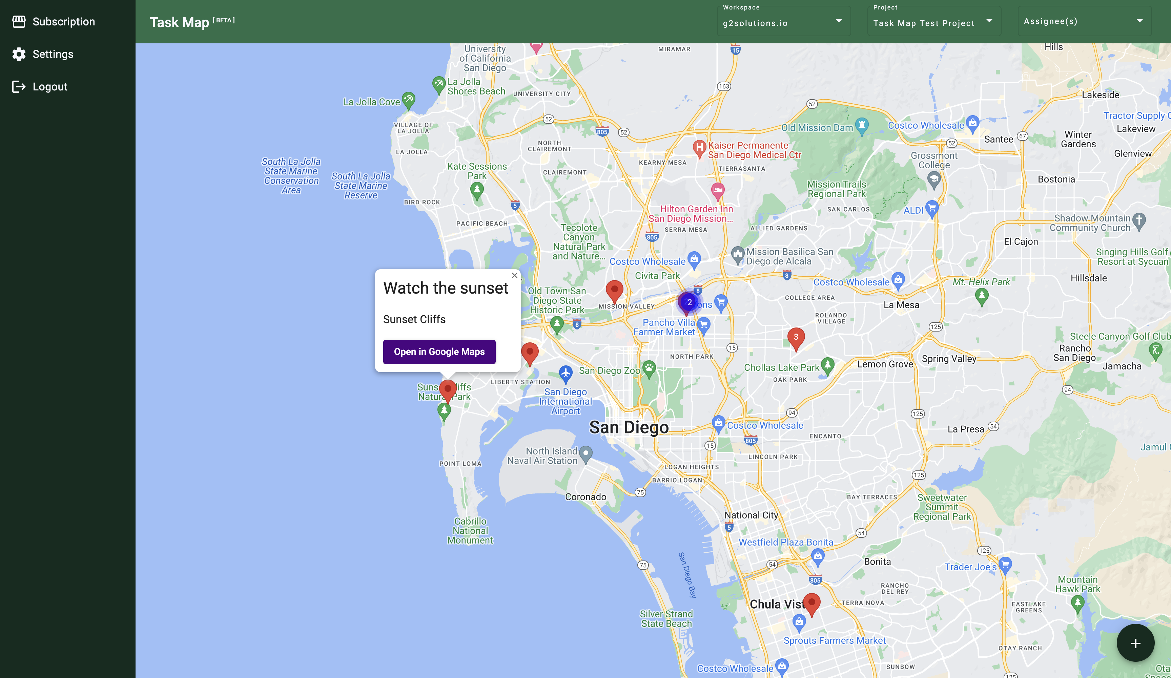
Task: Click the logout arrow icon
Action: 18,86
